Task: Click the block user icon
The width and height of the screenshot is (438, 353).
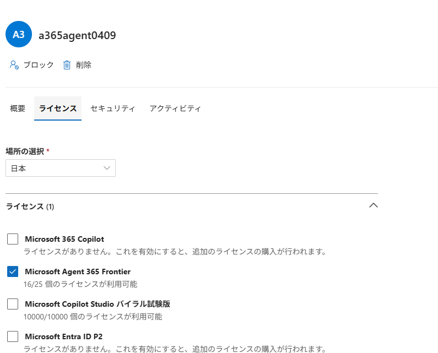Action: pos(14,65)
